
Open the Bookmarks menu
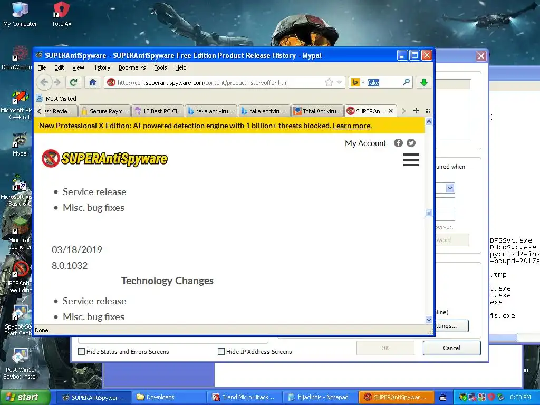(x=132, y=67)
